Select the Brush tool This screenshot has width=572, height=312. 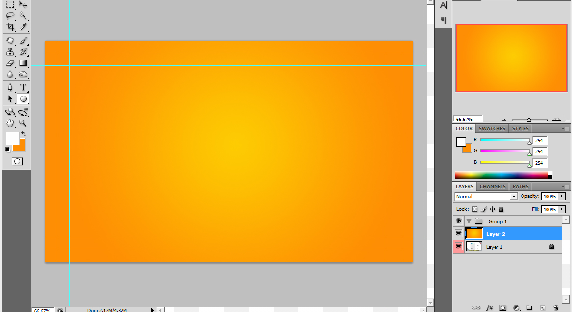[x=23, y=40]
